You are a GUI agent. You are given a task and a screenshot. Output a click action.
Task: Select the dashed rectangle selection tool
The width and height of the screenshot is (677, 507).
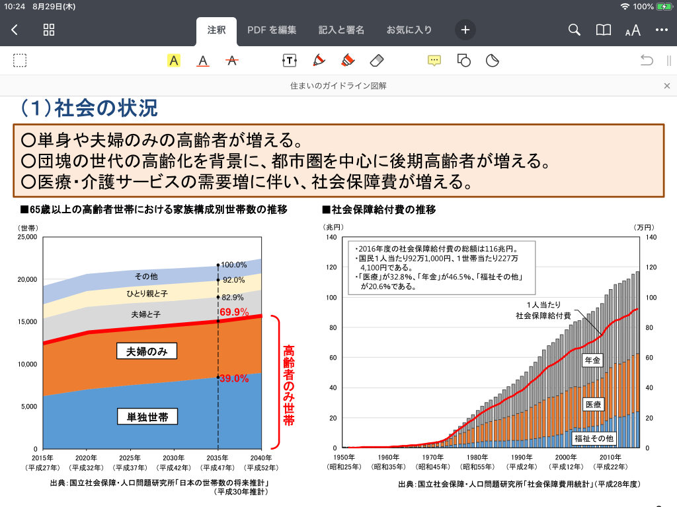click(x=20, y=61)
